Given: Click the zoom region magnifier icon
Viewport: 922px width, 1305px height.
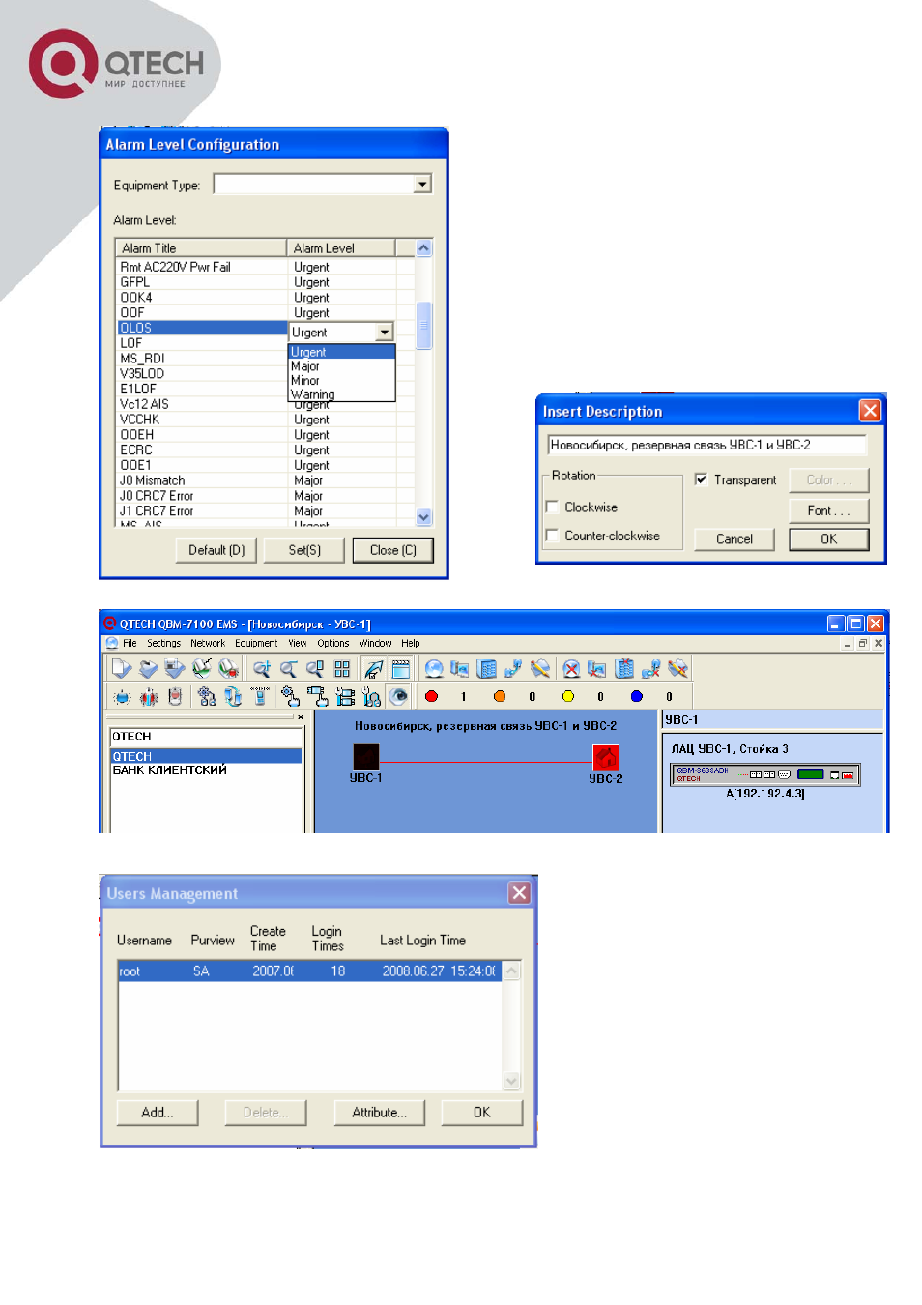Looking at the screenshot, I should click(x=315, y=668).
